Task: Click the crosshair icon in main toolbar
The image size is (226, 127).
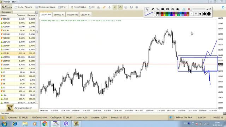Action: coord(109,7)
